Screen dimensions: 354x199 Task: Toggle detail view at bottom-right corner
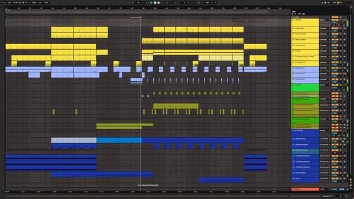(x=351, y=196)
